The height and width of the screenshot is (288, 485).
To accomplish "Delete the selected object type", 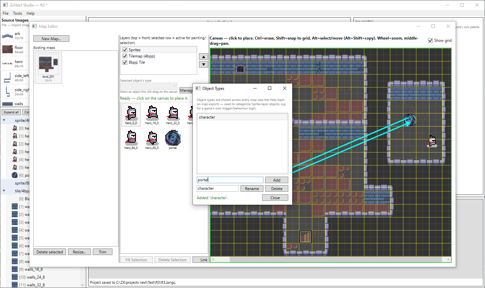I will [x=277, y=189].
